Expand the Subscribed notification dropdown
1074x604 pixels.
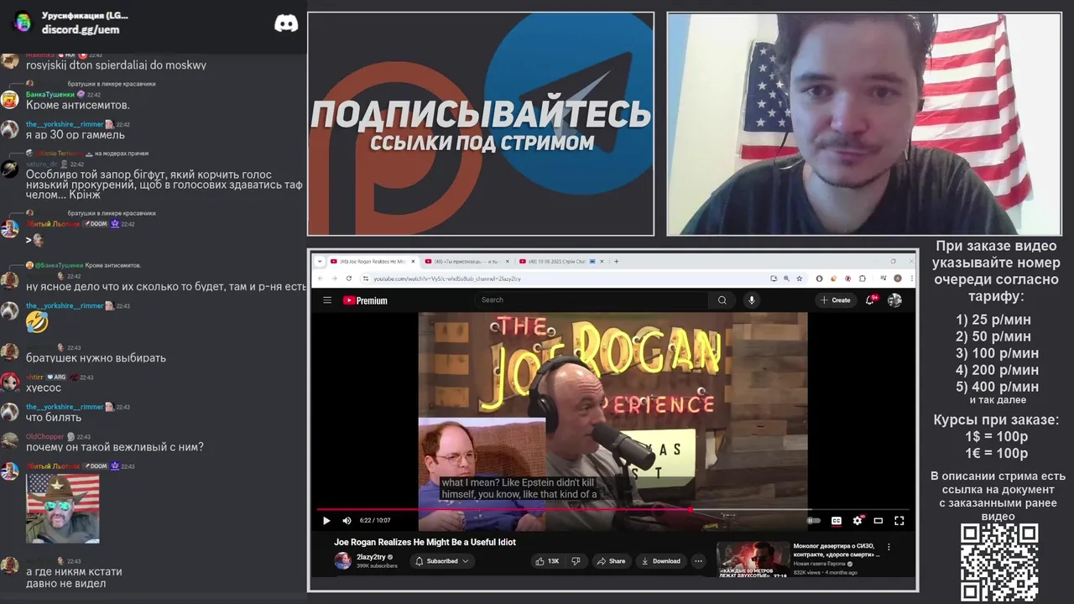point(441,561)
